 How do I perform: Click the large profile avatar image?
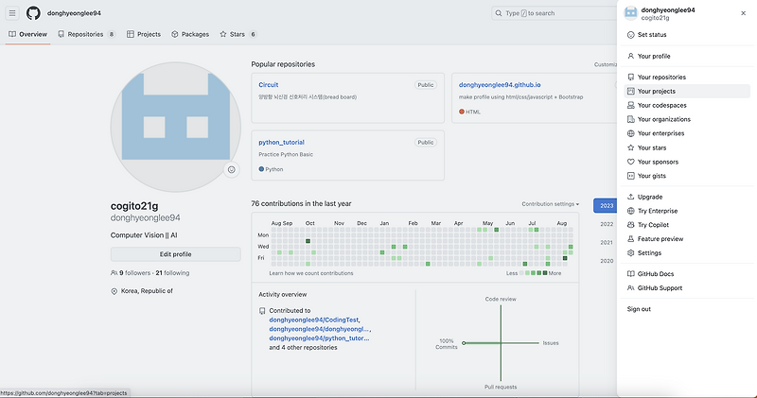pyautogui.click(x=176, y=127)
